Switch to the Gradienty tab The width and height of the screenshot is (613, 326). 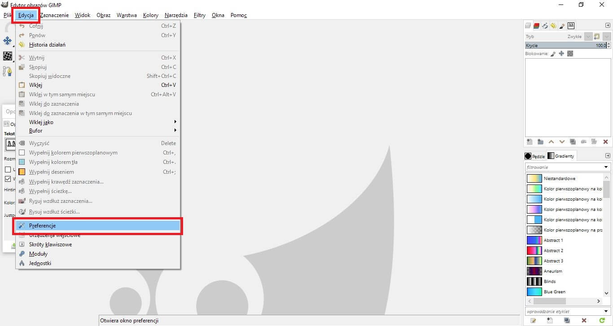click(561, 156)
